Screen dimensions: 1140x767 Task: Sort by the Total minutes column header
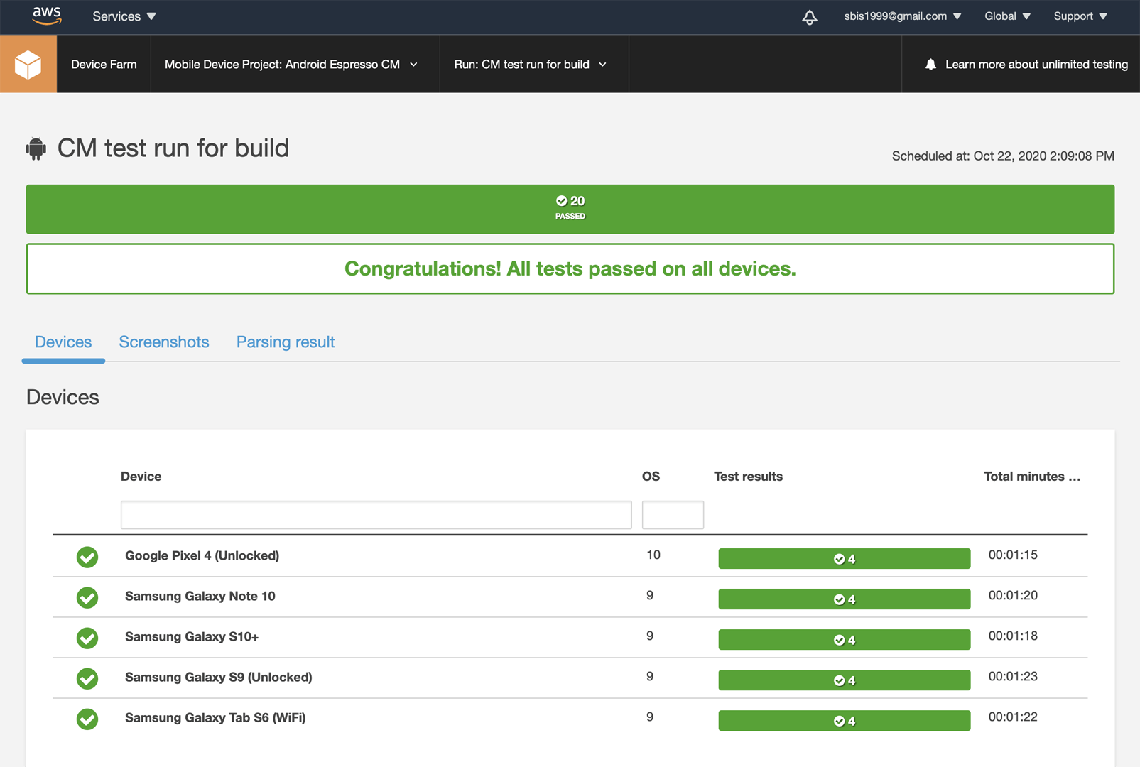[x=1032, y=477]
